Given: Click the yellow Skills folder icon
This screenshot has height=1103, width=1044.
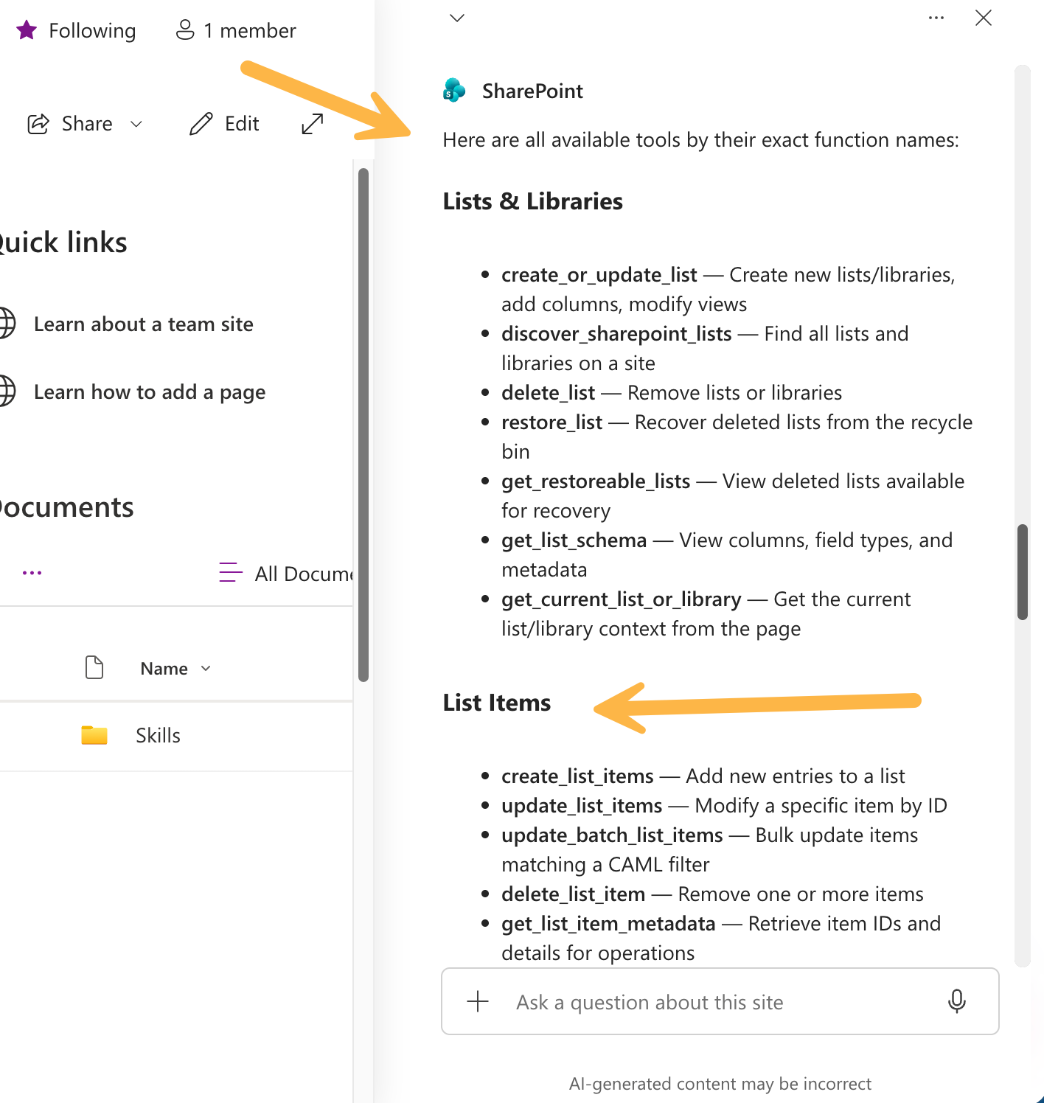Looking at the screenshot, I should [x=94, y=735].
